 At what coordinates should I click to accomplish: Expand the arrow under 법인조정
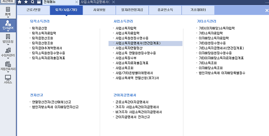point(8,44)
